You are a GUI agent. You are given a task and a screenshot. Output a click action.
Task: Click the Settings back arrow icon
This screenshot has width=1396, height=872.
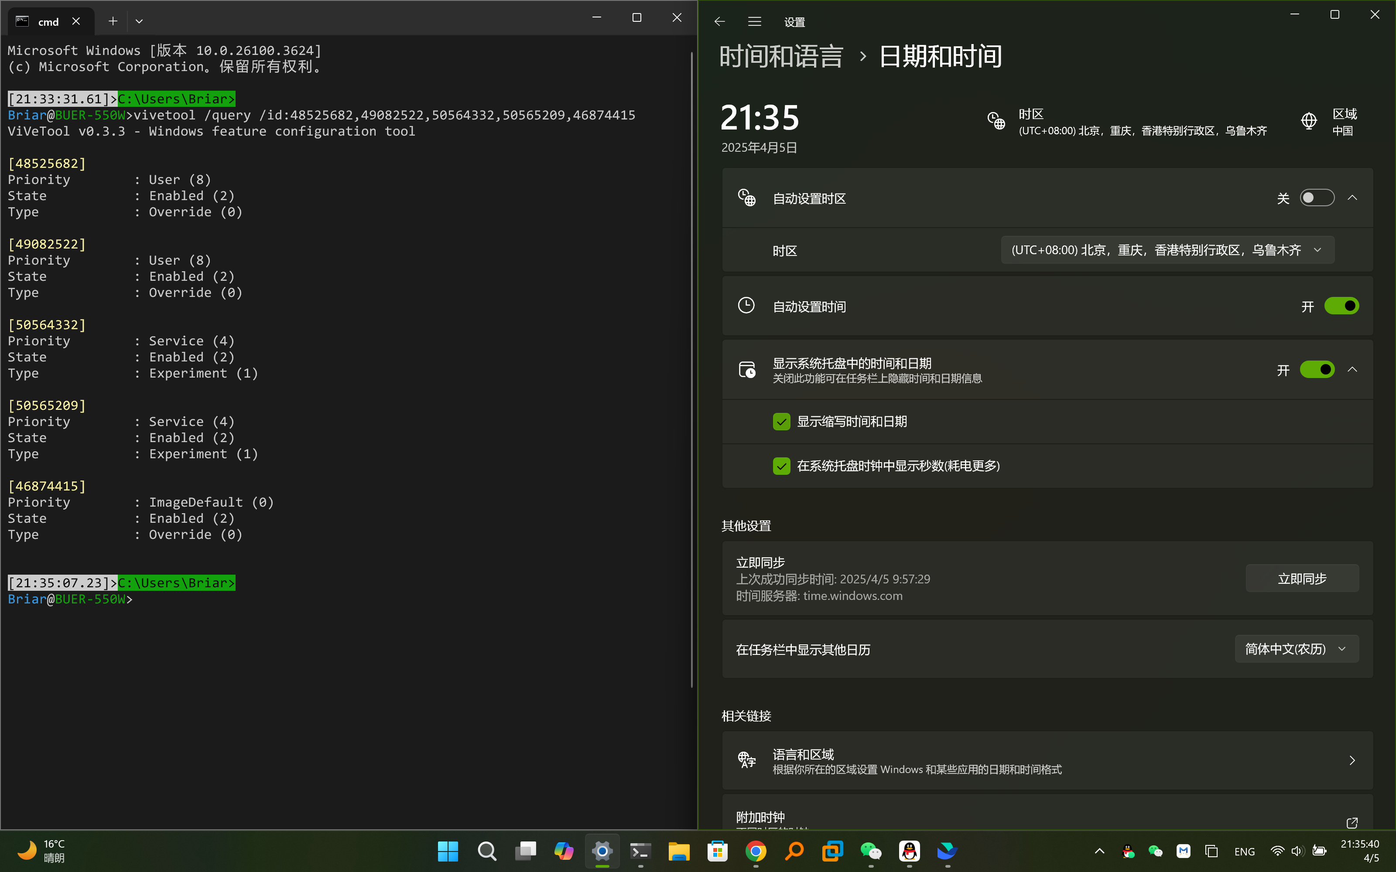719,22
